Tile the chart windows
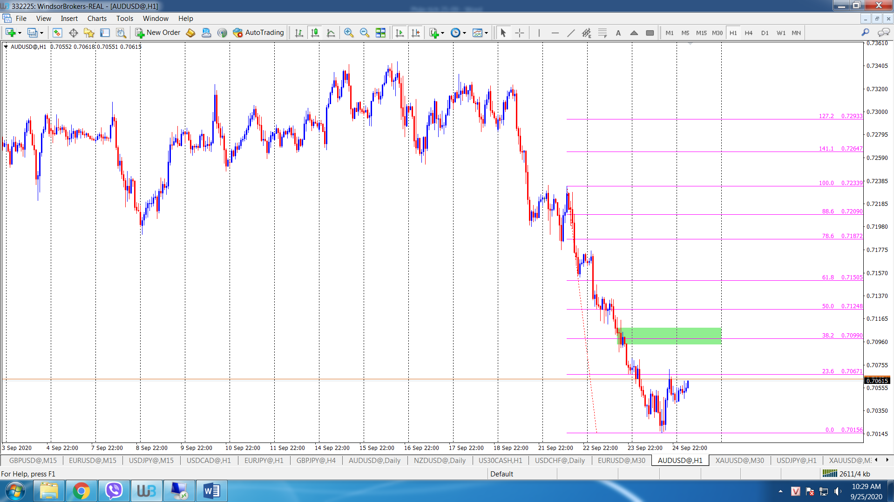Viewport: 894px width, 502px height. pos(380,33)
